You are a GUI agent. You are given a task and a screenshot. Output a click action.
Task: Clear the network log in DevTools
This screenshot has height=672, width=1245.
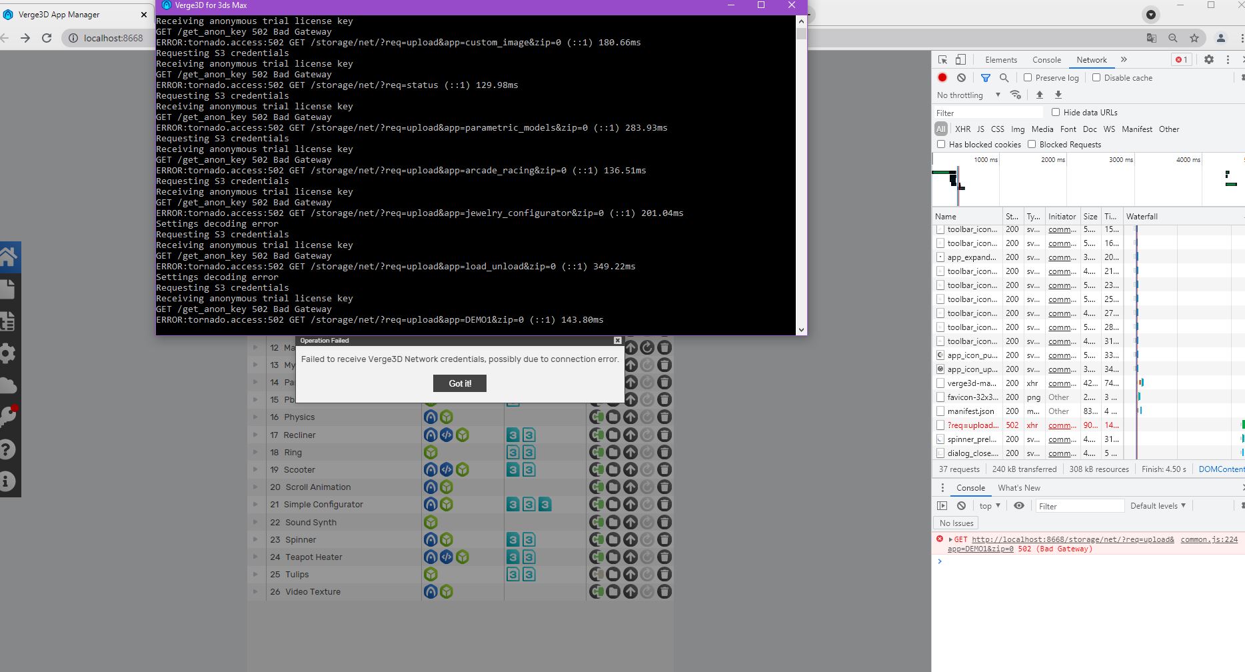pyautogui.click(x=961, y=77)
